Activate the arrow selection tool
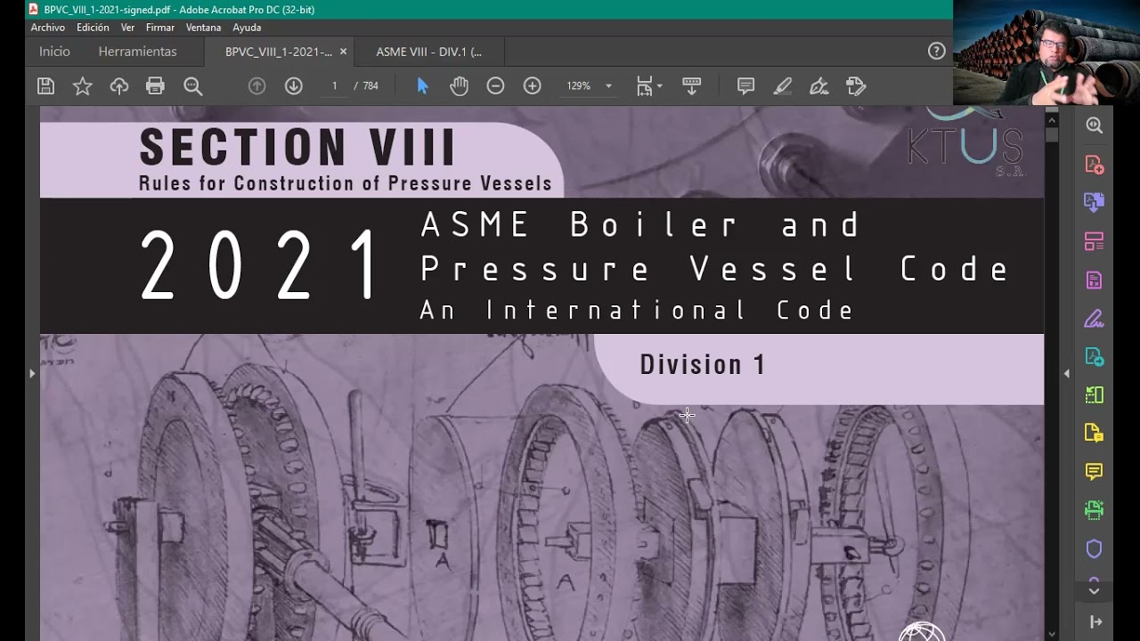Viewport: 1140px width, 641px height. click(x=422, y=86)
